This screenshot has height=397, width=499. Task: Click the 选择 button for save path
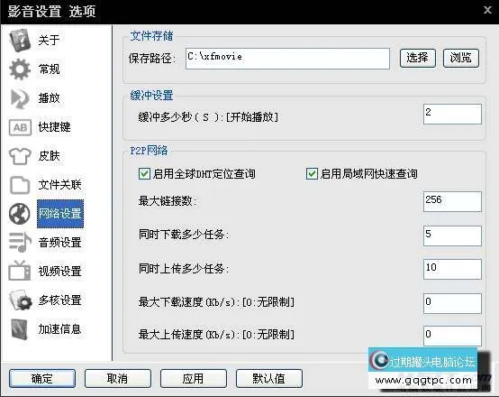418,58
